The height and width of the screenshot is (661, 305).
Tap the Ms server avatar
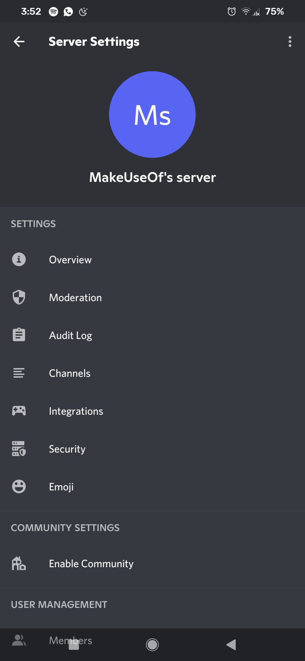152,114
